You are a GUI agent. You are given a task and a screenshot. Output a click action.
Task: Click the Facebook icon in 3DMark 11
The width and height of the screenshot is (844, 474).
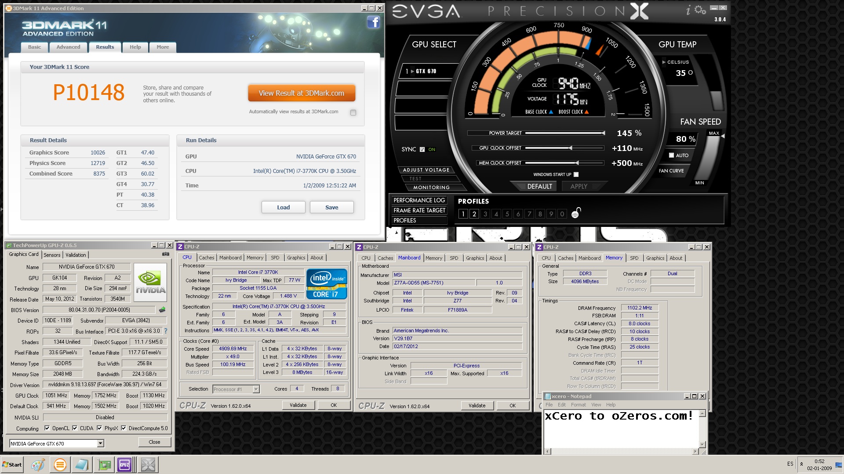373,22
